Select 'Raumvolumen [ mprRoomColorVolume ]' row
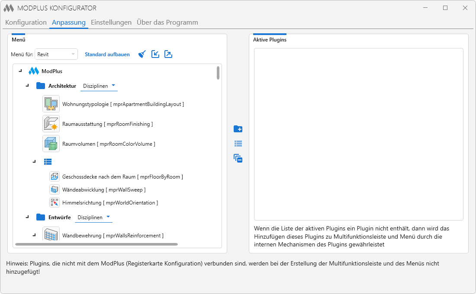This screenshot has width=476, height=294. tap(109, 144)
